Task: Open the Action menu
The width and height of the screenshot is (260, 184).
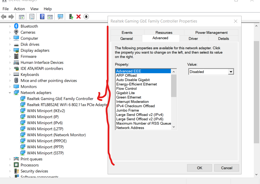Action: (x=19, y=9)
